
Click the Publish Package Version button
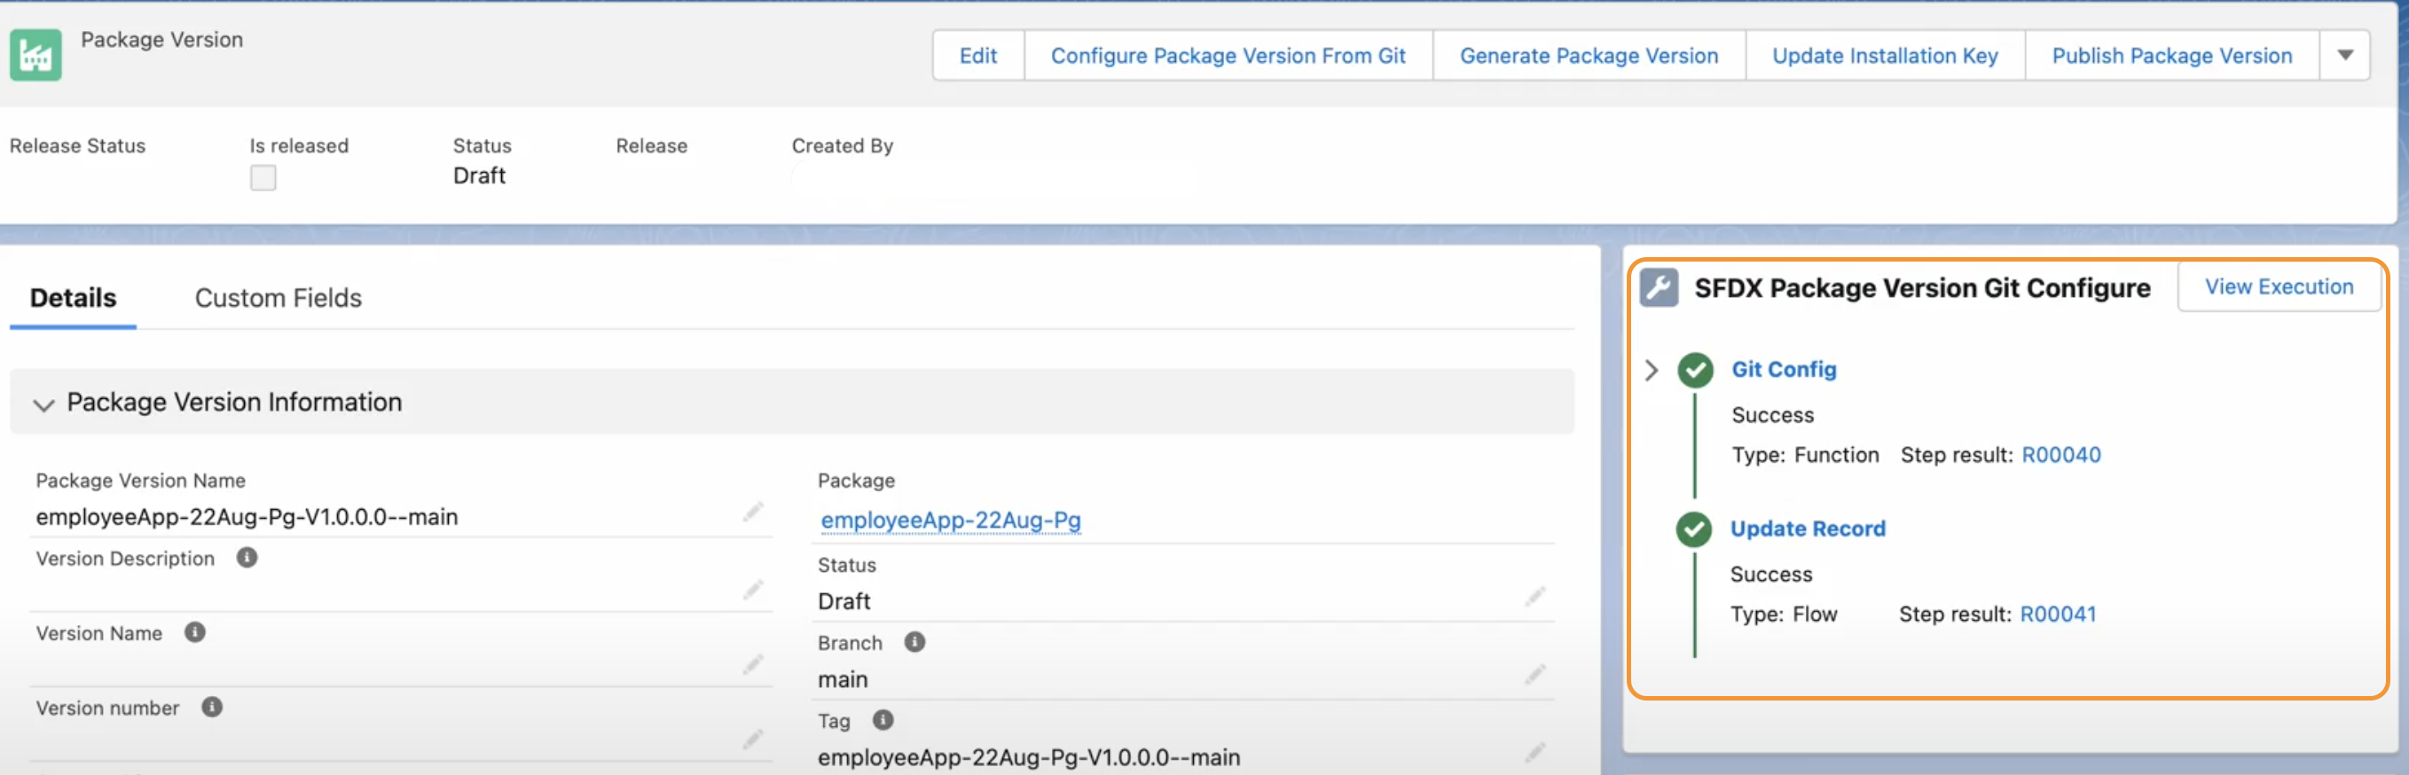tap(2171, 56)
